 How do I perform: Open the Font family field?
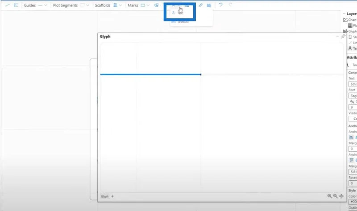click(x=353, y=96)
